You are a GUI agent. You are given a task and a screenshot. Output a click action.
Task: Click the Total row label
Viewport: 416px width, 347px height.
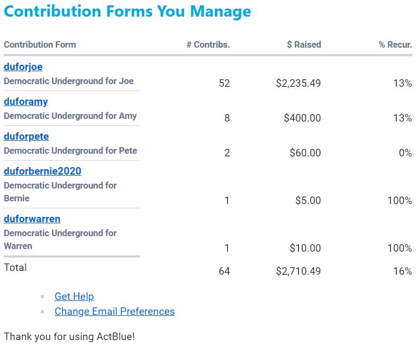tap(15, 267)
